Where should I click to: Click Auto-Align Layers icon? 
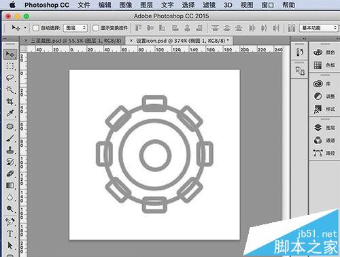pyautogui.click(x=292, y=28)
